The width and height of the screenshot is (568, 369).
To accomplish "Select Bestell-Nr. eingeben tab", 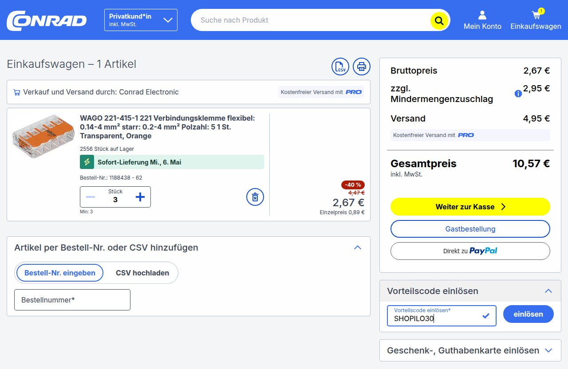I will click(60, 273).
